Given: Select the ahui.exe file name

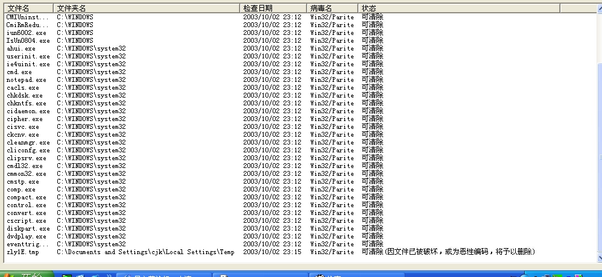Looking at the screenshot, I should pyautogui.click(x=21, y=48).
